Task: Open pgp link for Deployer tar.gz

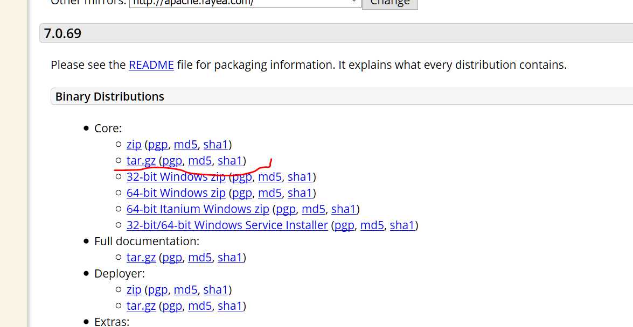Action: [172, 305]
